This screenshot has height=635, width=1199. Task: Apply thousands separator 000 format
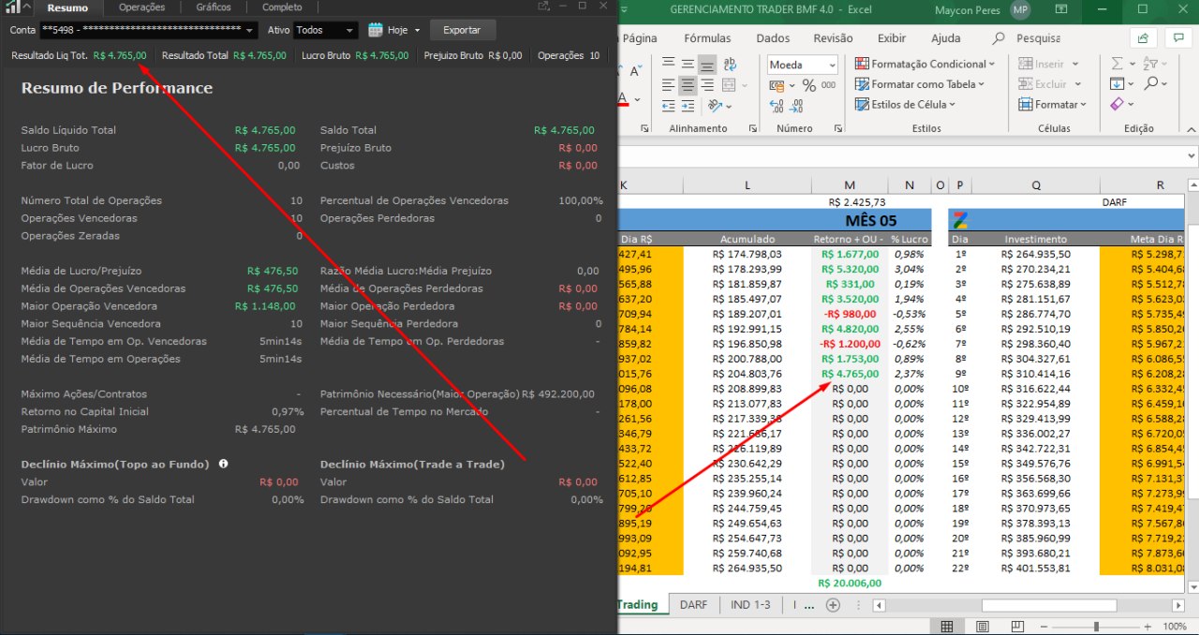tap(828, 85)
